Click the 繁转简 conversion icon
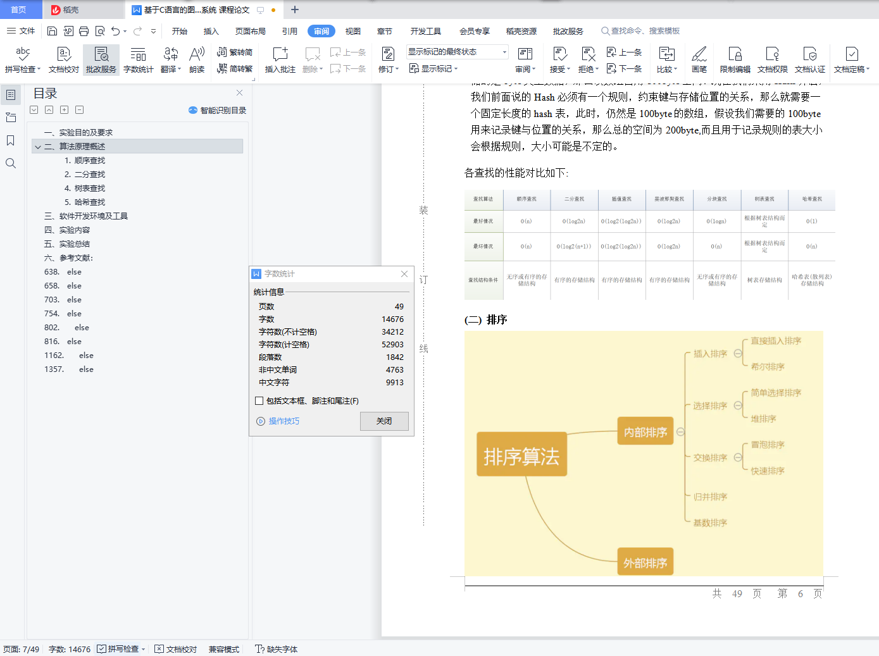The height and width of the screenshot is (656, 879). (x=234, y=52)
